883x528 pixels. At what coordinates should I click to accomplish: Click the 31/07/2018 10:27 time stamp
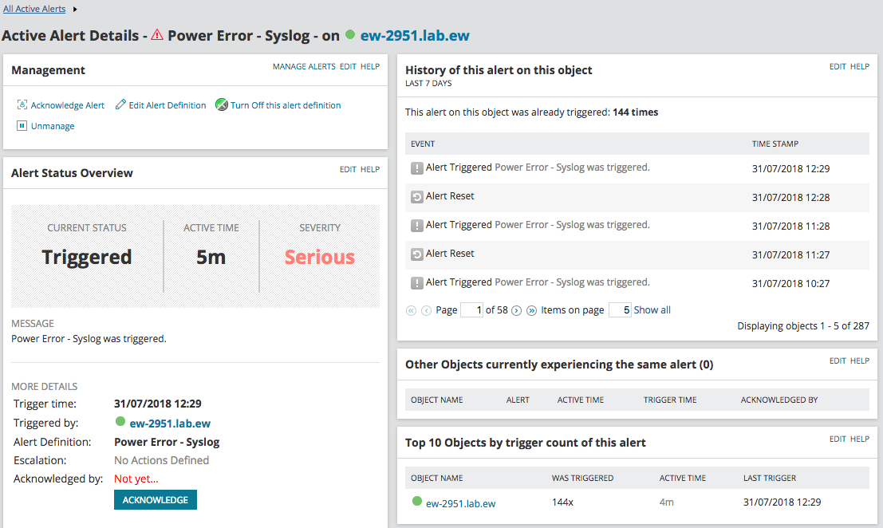790,284
